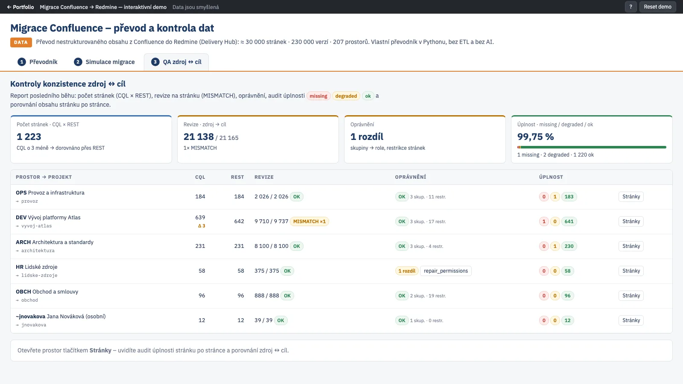Open the question mark help button
This screenshot has width=683, height=384.
pyautogui.click(x=631, y=7)
